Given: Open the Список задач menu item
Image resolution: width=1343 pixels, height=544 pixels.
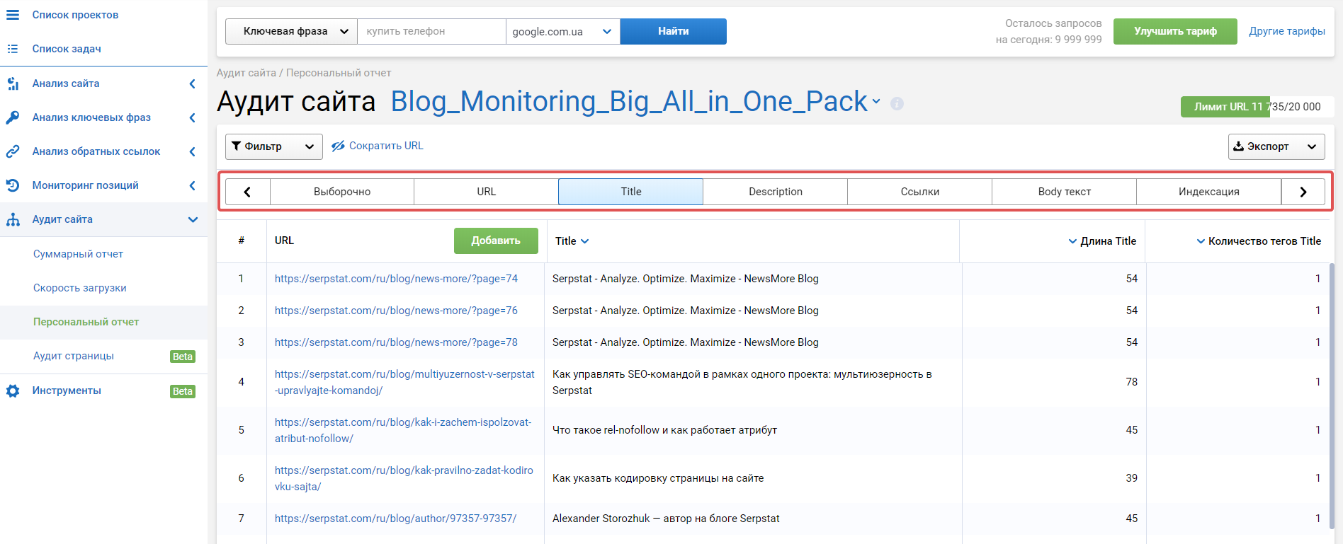Looking at the screenshot, I should 67,49.
